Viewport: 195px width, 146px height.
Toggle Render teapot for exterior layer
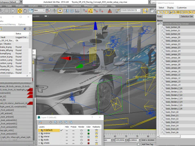click(x=81, y=134)
